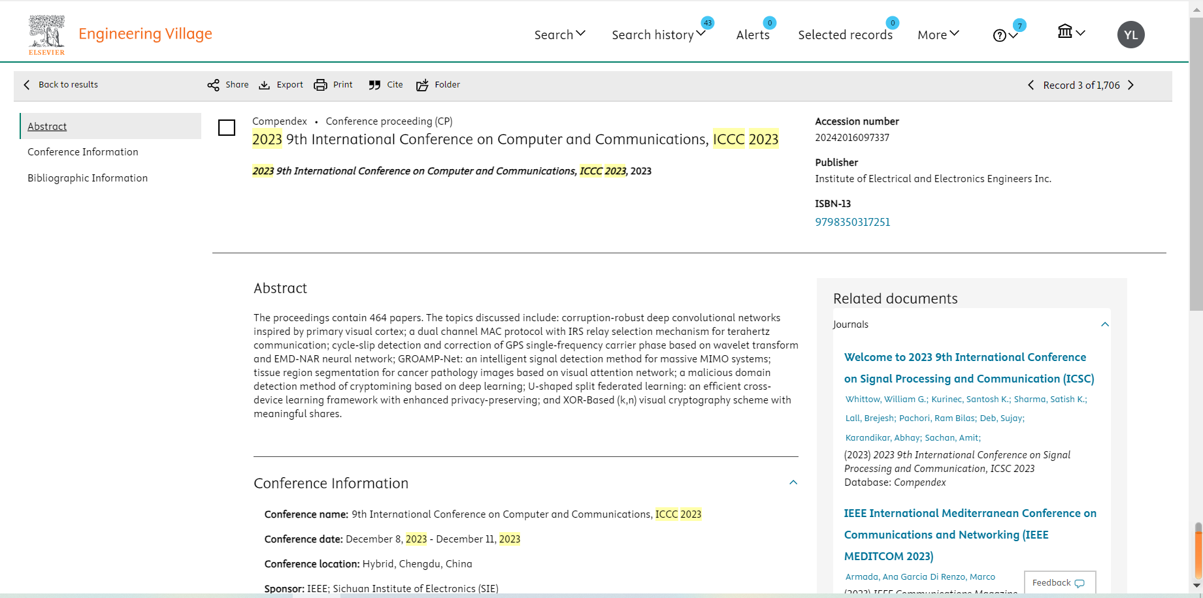Open the Feedback button
Viewport: 1203px width, 598px height.
1059,583
